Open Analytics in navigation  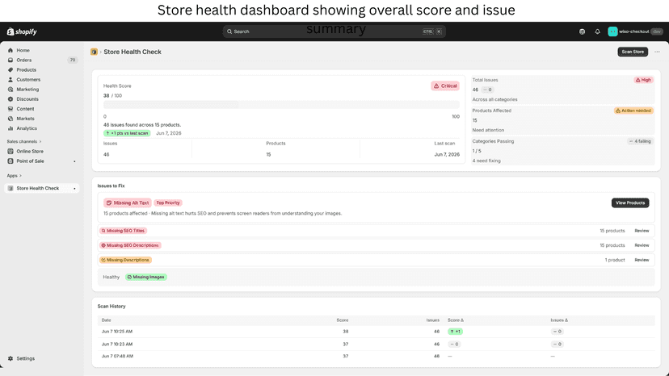[x=27, y=128]
